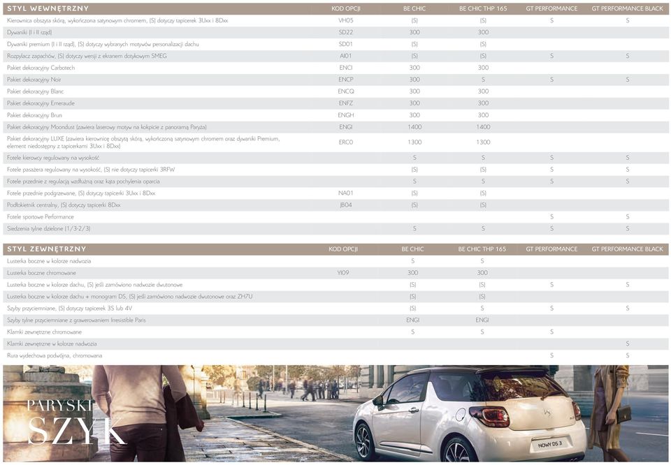Screen dimensions: 671x465
Task: Select the 'Dywaniki (I i II rząd)' row label
Action: (x=29, y=32)
